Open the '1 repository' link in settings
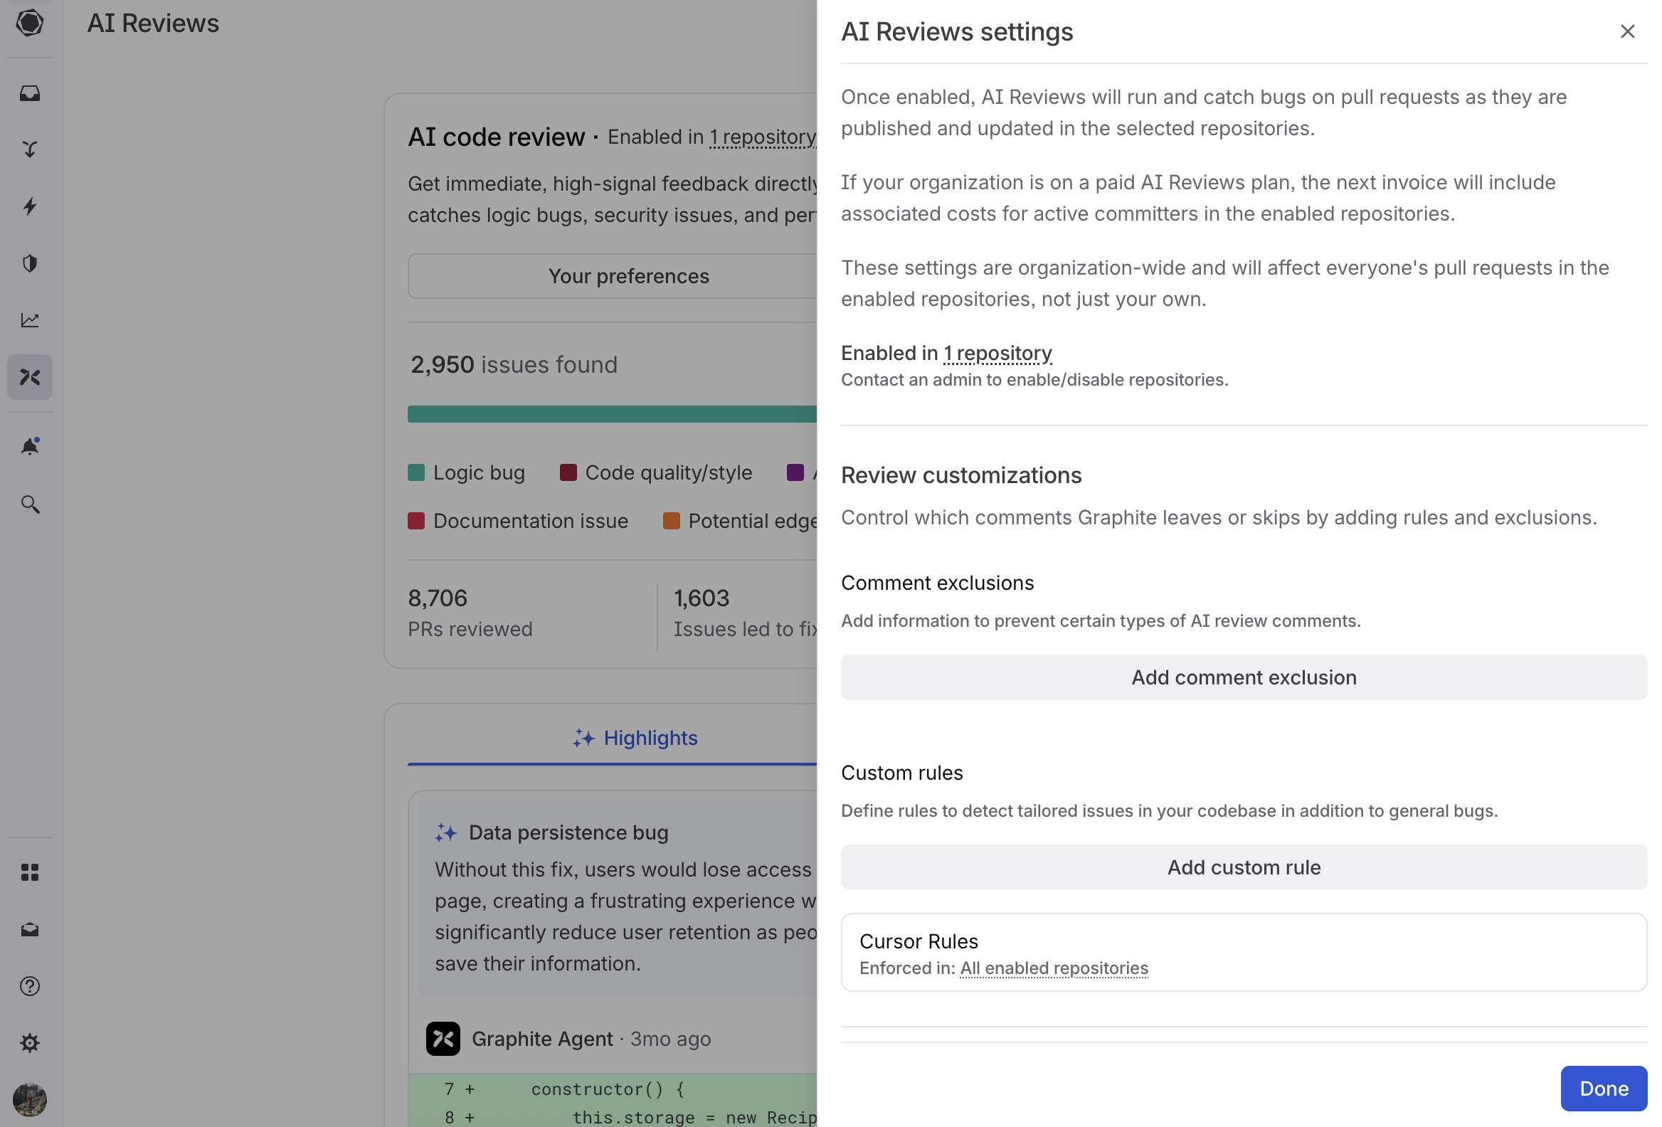 (x=997, y=354)
